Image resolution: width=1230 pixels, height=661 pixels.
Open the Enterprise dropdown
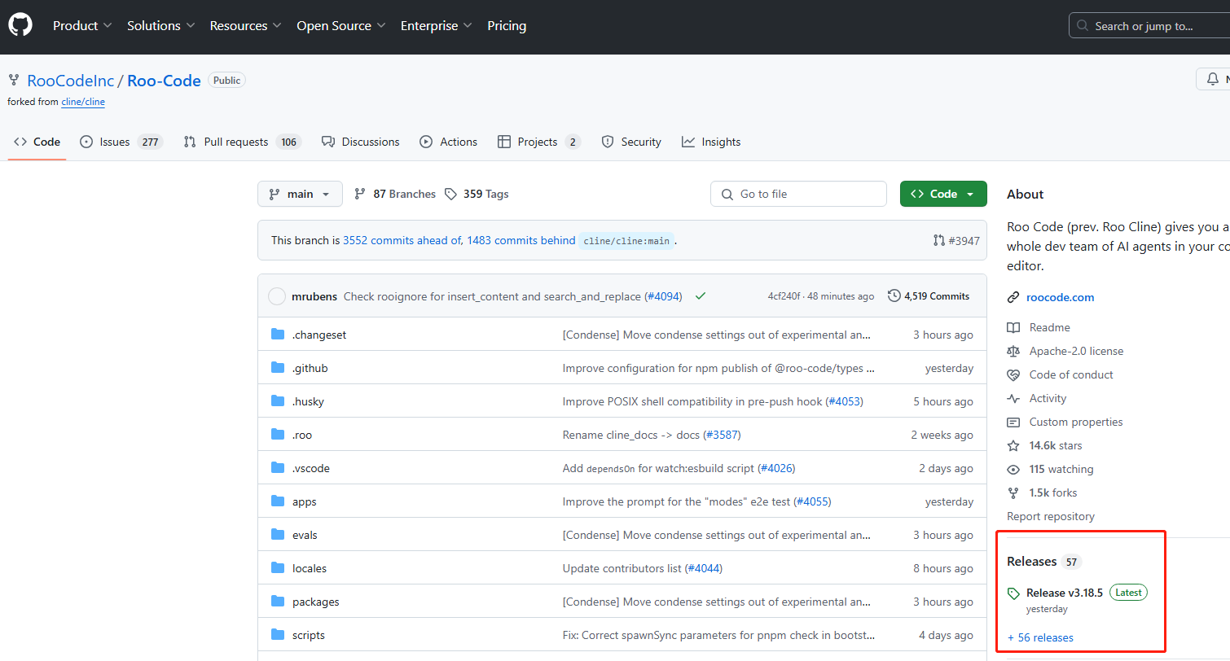point(436,26)
